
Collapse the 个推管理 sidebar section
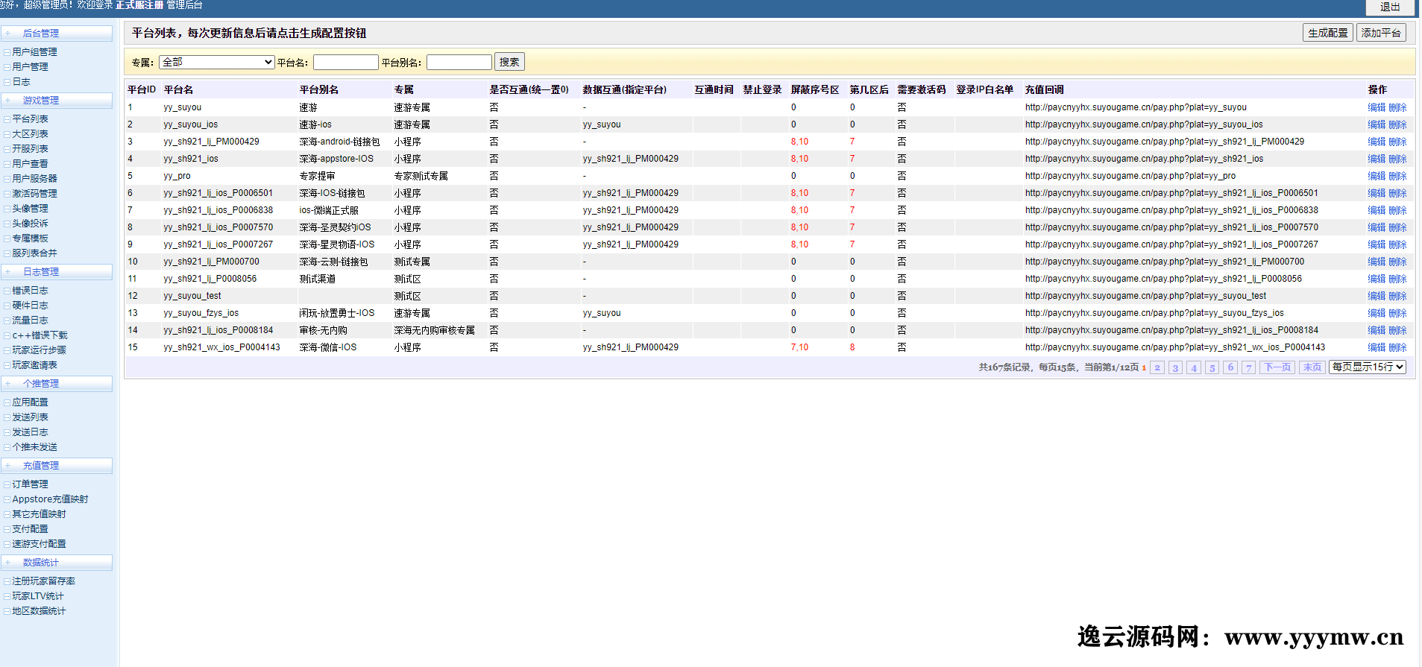click(57, 384)
